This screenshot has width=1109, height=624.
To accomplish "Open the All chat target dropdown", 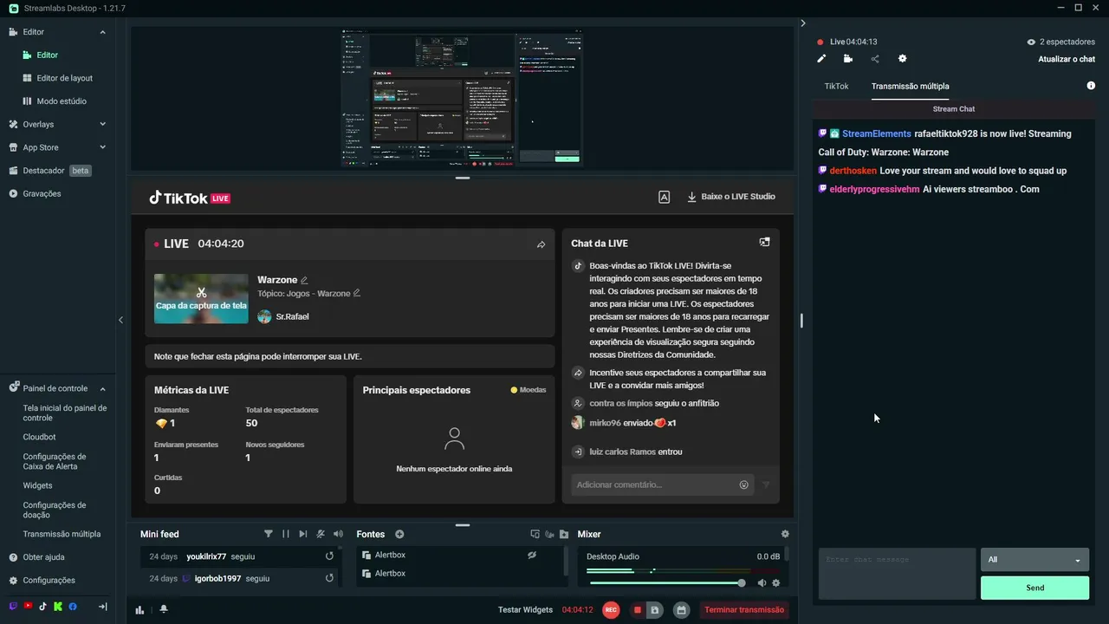I will coord(1034,560).
